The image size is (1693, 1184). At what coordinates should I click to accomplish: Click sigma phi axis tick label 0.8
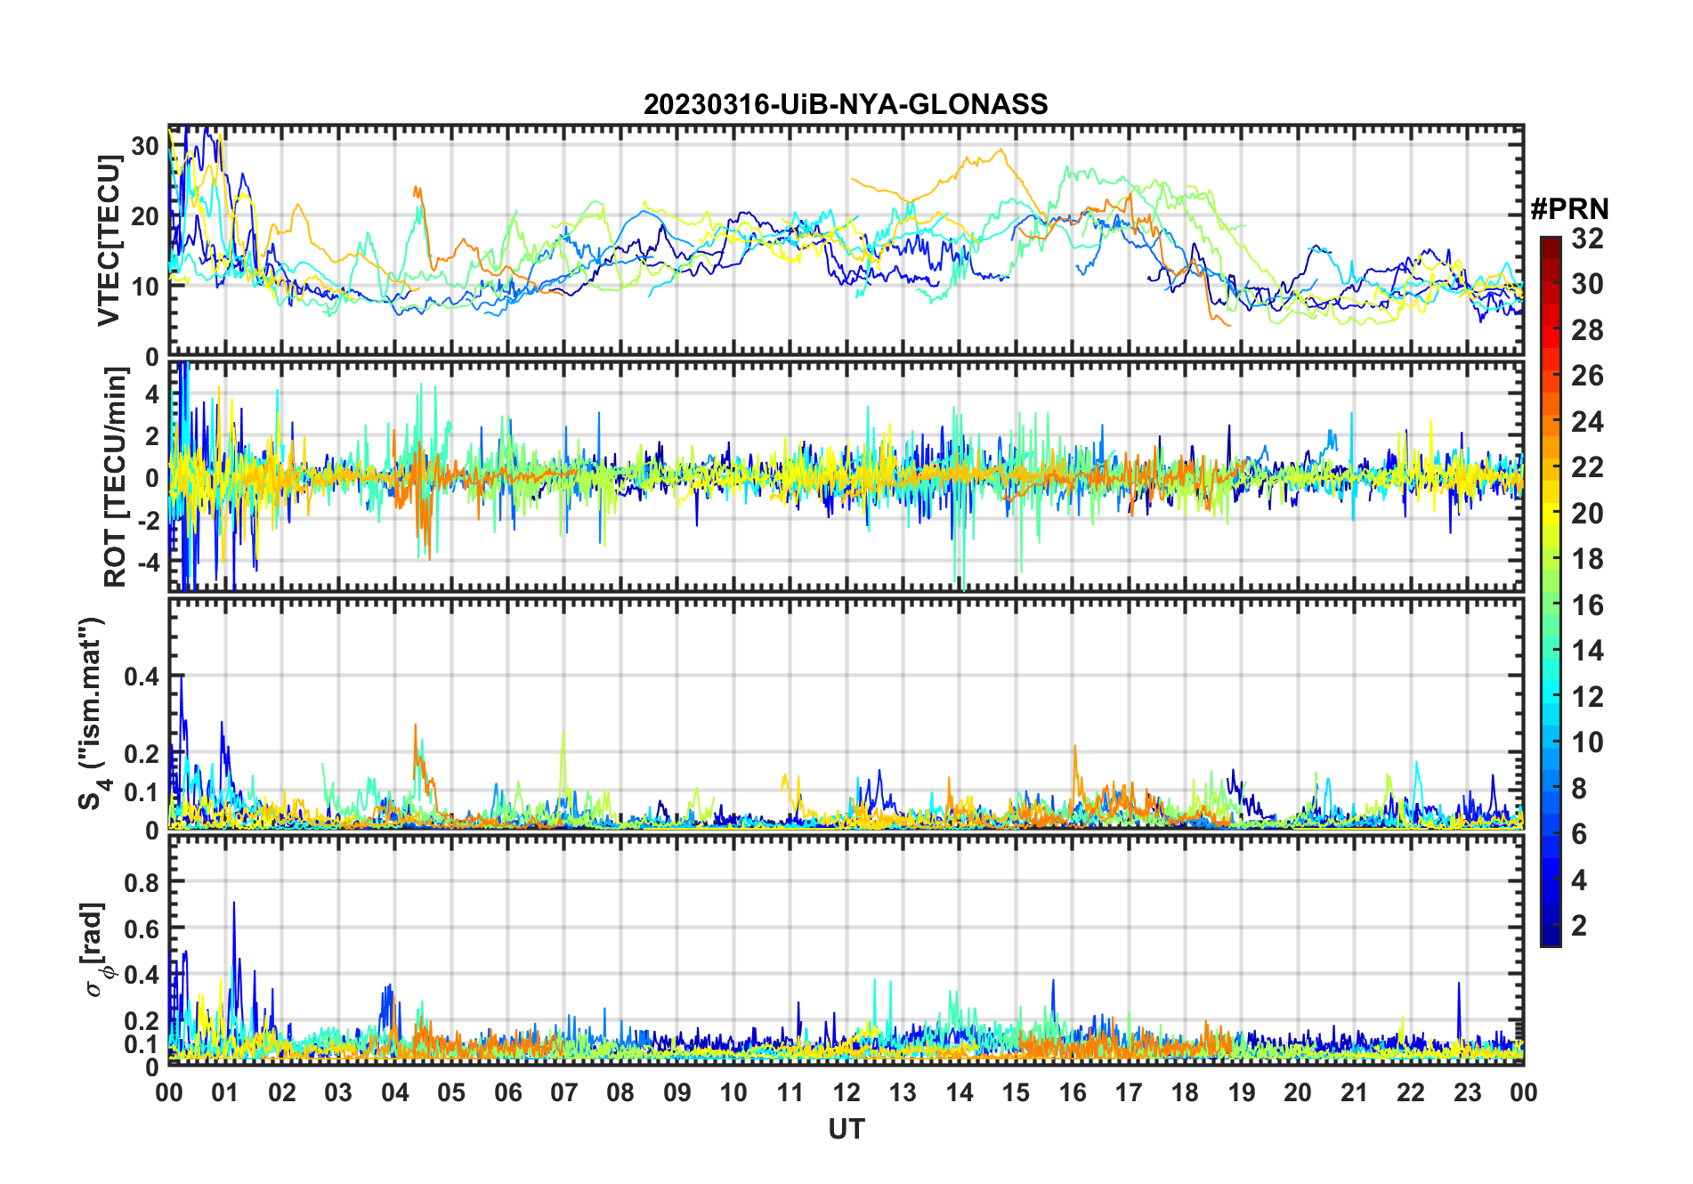[x=142, y=882]
